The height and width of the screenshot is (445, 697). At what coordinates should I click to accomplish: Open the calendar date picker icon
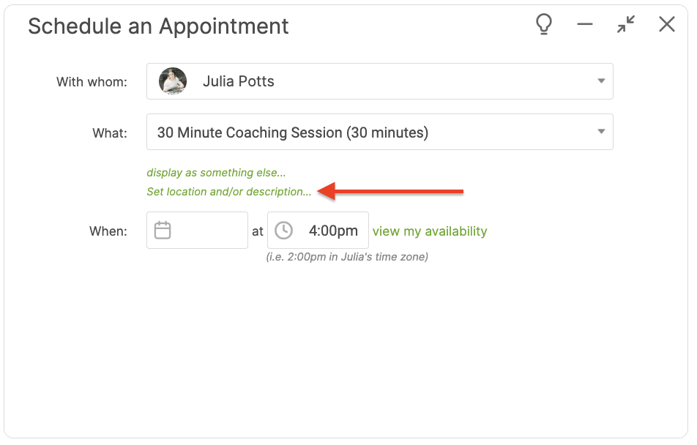point(163,231)
